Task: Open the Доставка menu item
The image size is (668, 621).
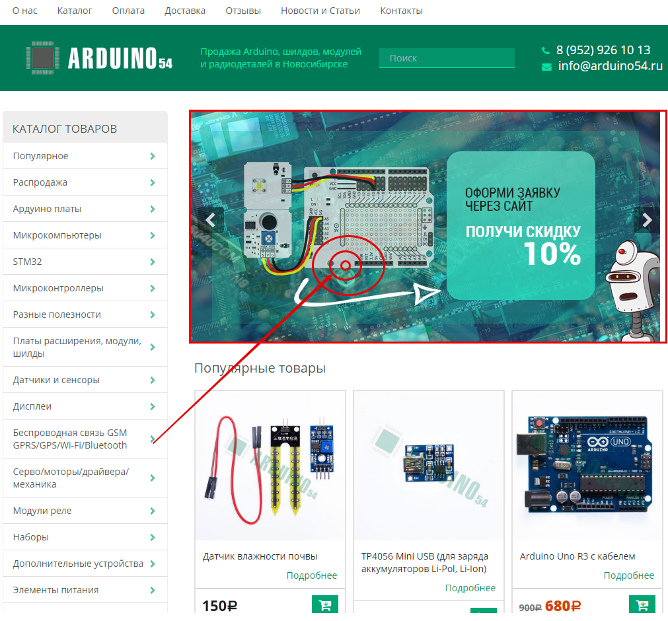Action: click(x=185, y=11)
